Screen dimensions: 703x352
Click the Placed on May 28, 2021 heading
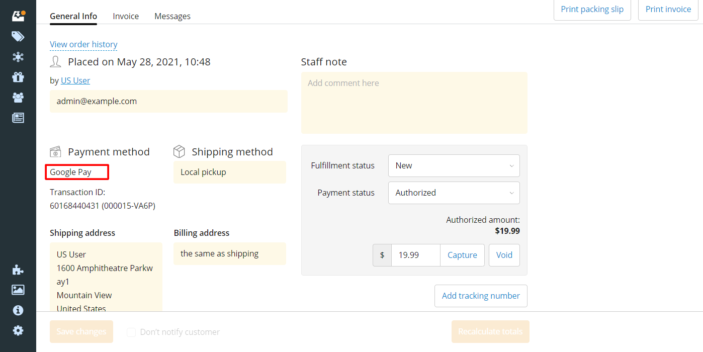(x=139, y=62)
